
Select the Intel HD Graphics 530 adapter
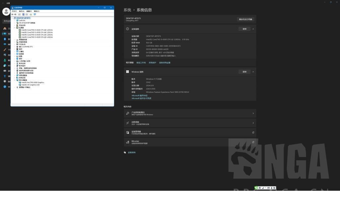tap(31, 85)
